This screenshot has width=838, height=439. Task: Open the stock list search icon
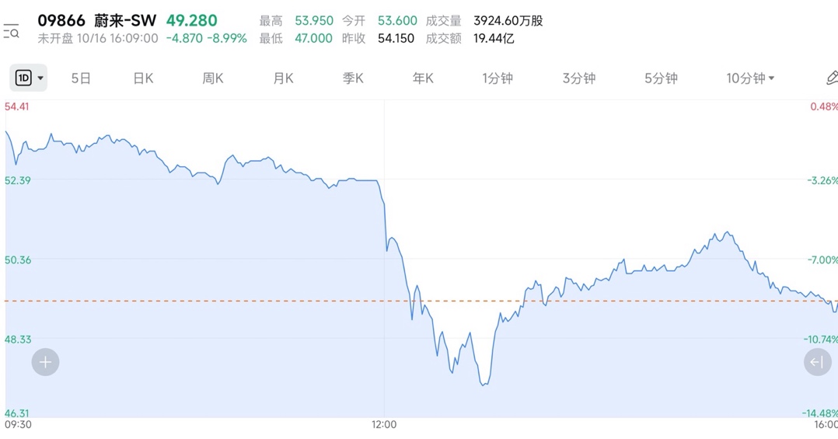coord(12,31)
